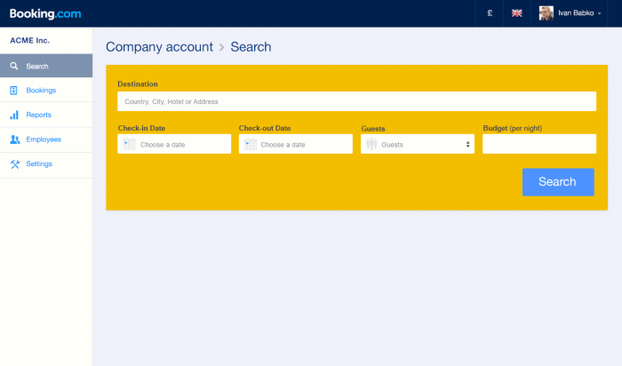Click the Company account breadcrumb link
This screenshot has width=622, height=366.
point(159,47)
